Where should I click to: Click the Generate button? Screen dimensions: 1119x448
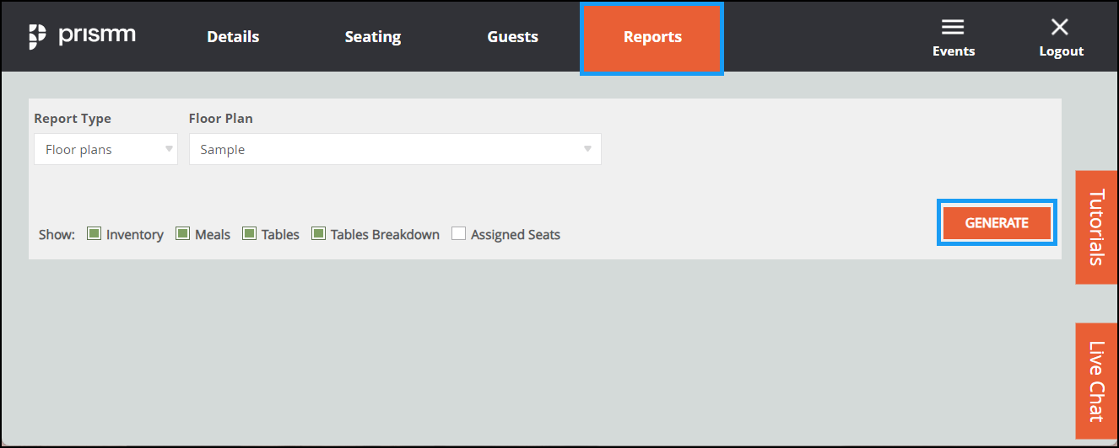pyautogui.click(x=997, y=223)
